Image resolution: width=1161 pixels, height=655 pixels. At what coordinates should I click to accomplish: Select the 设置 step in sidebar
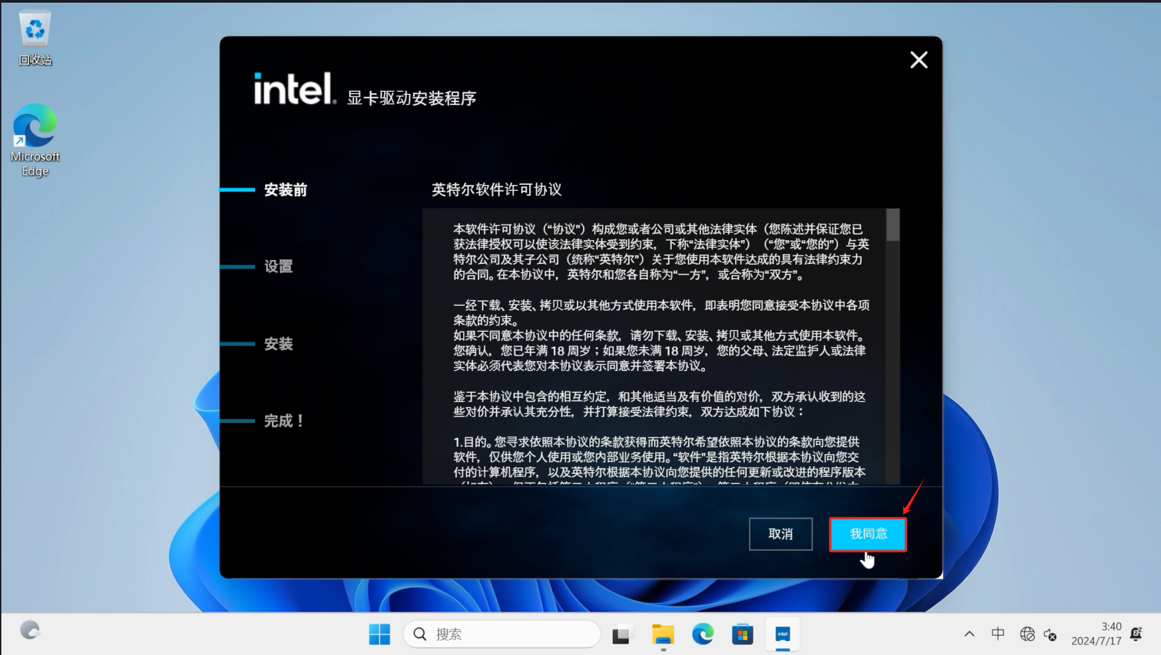point(278,267)
